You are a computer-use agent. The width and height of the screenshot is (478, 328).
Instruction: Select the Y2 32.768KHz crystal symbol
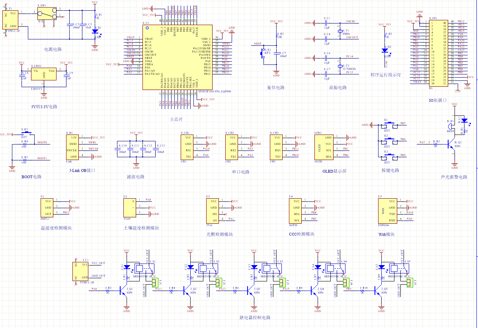[x=339, y=66]
